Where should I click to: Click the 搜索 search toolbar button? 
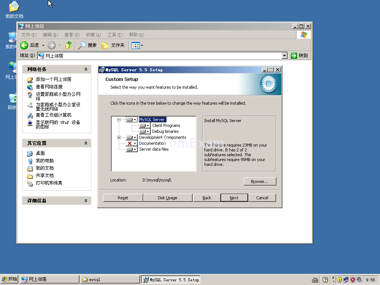(87, 45)
